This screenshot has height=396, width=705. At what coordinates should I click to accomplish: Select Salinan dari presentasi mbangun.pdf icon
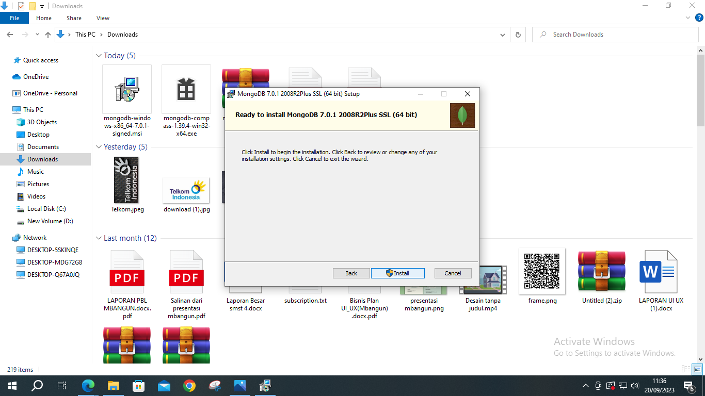click(186, 272)
